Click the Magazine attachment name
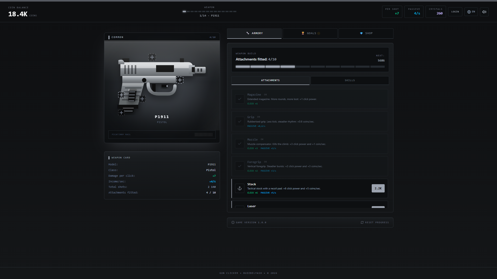Image resolution: width=497 pixels, height=279 pixels. point(254,95)
